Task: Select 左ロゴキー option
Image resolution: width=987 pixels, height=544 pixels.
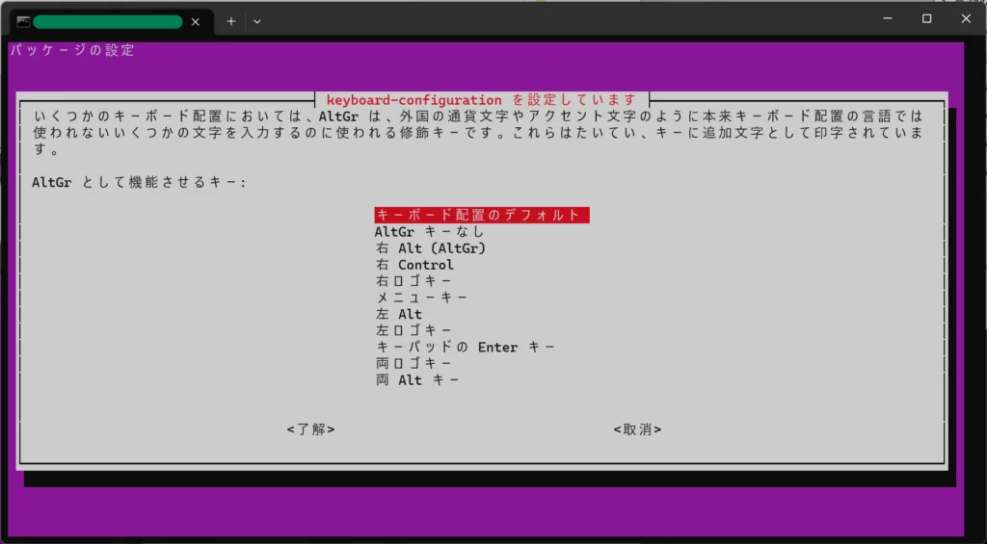Action: click(413, 330)
